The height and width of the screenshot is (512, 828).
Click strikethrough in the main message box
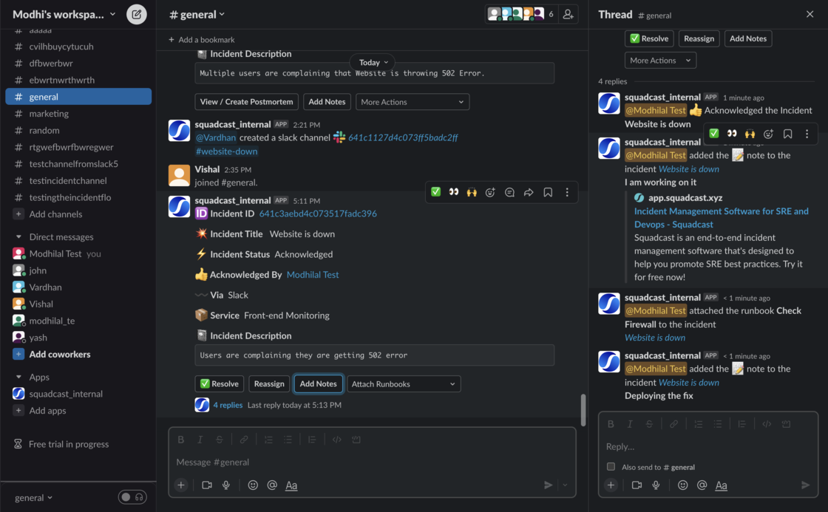219,439
